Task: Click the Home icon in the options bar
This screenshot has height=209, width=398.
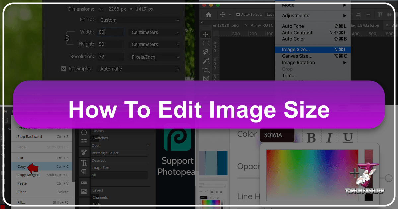Action: tap(208, 15)
